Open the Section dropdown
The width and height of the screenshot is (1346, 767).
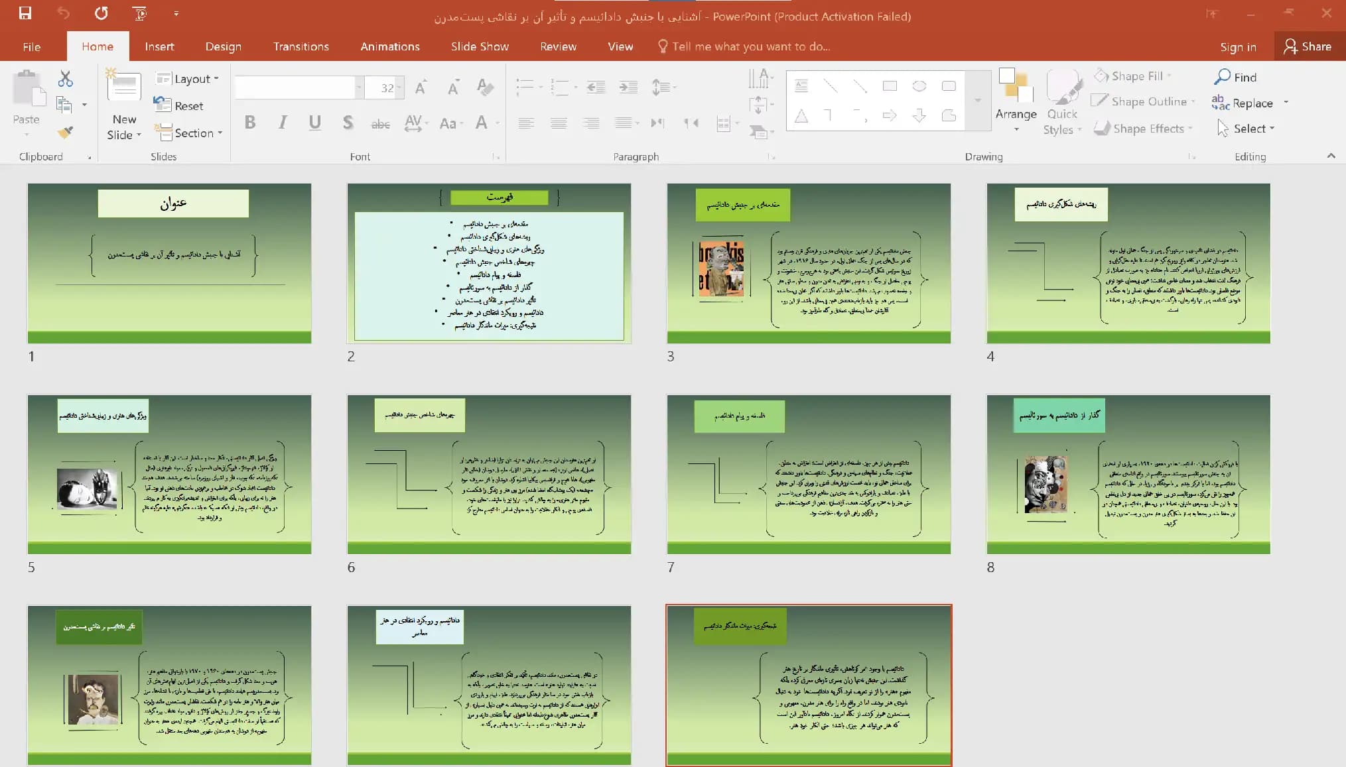pyautogui.click(x=188, y=133)
